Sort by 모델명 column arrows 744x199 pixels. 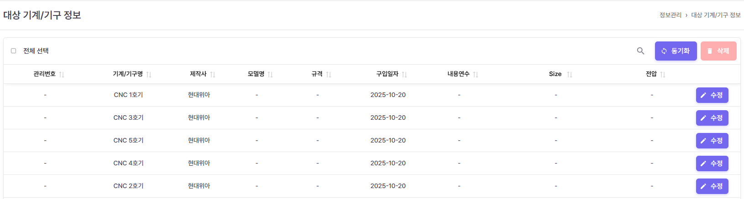coord(270,74)
